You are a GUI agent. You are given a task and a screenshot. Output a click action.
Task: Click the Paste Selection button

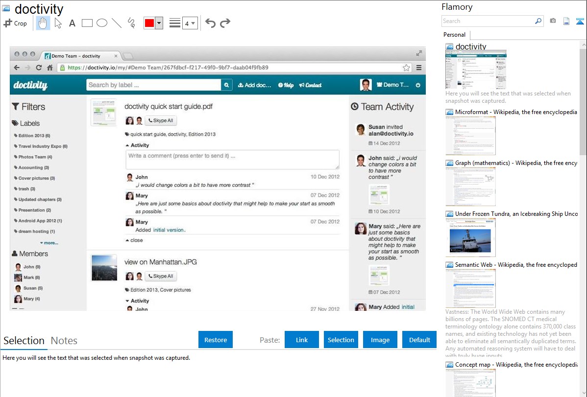click(x=341, y=340)
